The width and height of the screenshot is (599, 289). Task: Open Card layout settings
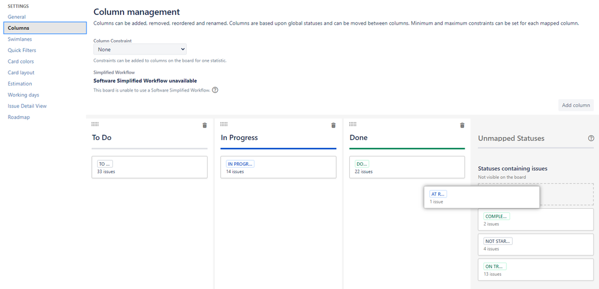(20, 72)
